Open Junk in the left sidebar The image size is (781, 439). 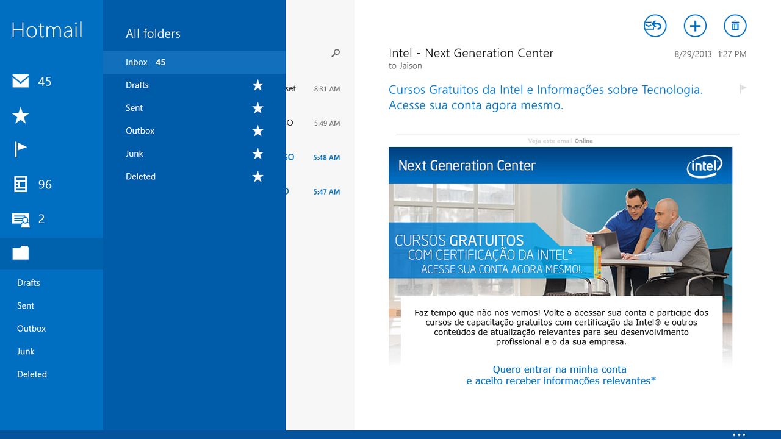coord(26,351)
